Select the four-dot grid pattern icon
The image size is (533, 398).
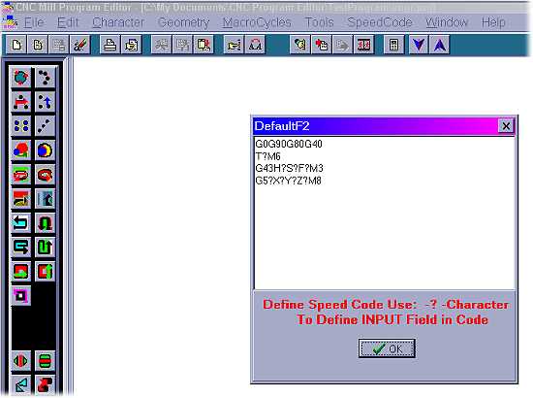click(21, 125)
